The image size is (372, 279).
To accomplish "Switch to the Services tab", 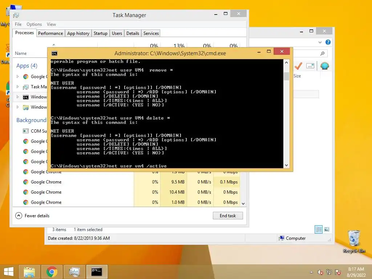I will coord(151,33).
